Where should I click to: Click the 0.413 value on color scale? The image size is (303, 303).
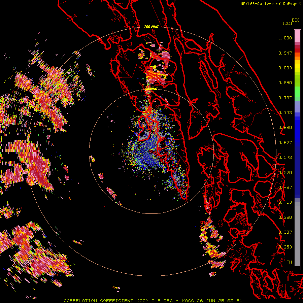[x=285, y=202]
